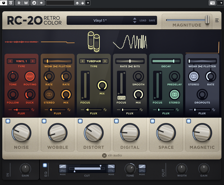Click the MAGNITUDE slider handle
Screen dimensions: 224x185
pyautogui.click(x=207, y=20)
